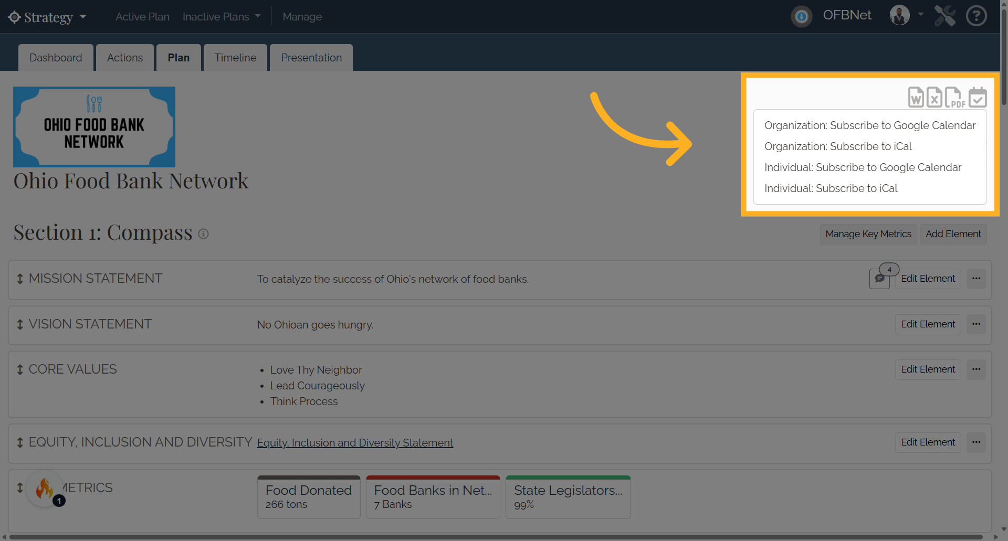This screenshot has width=1008, height=541.
Task: Export plan as Excel spreadsheet
Action: pos(934,97)
